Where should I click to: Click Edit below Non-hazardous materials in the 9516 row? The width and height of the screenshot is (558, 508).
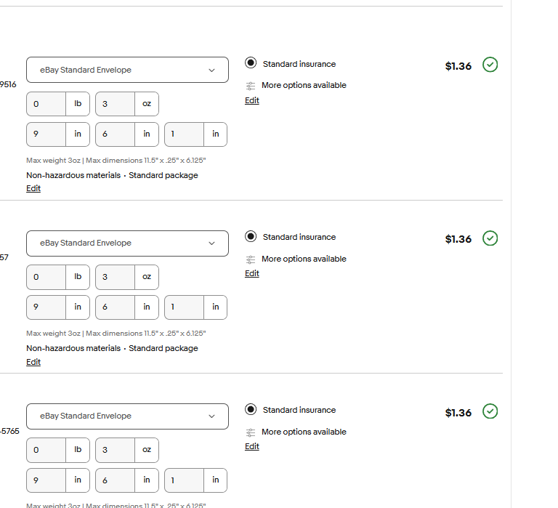pos(33,188)
